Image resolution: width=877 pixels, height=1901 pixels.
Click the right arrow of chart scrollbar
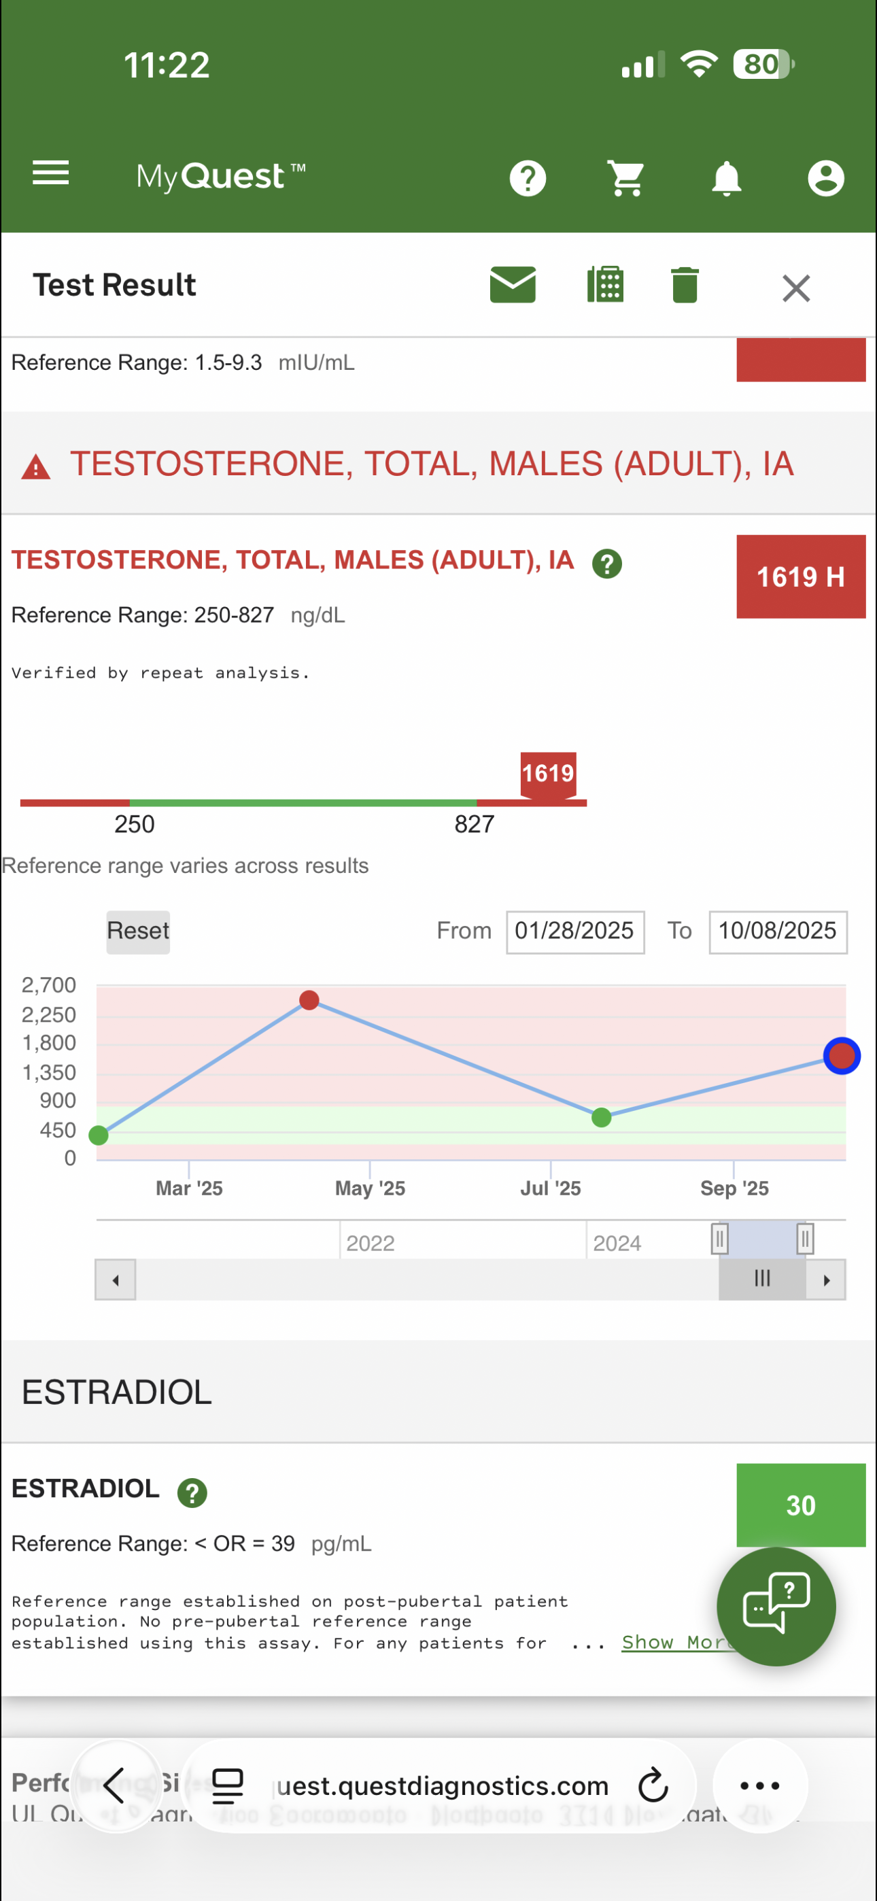(826, 1280)
